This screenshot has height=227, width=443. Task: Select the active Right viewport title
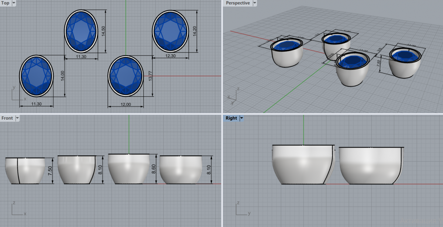231,118
